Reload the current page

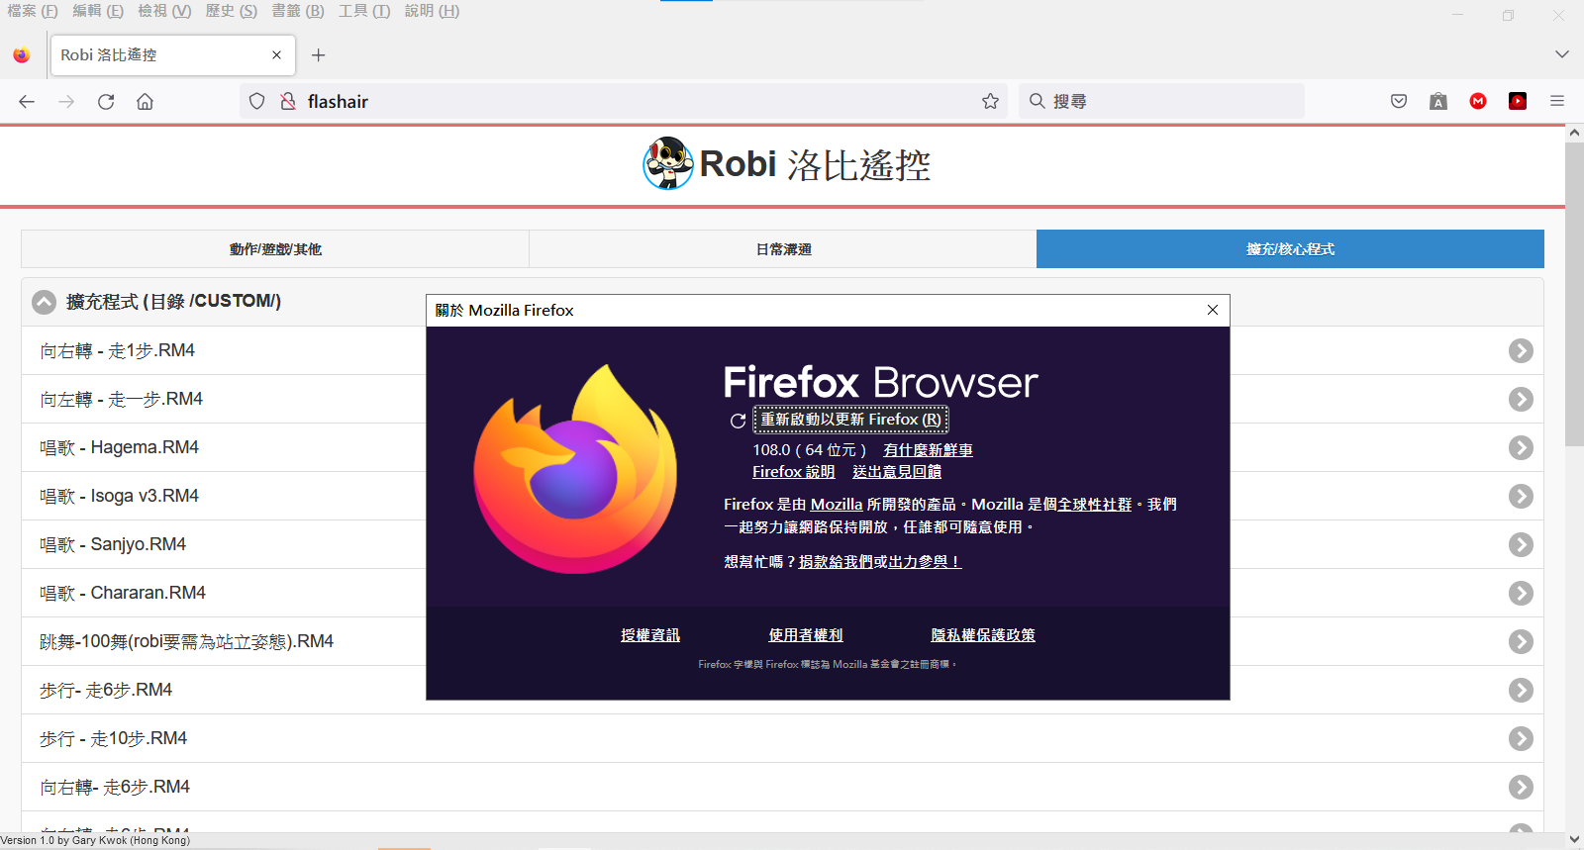[106, 101]
